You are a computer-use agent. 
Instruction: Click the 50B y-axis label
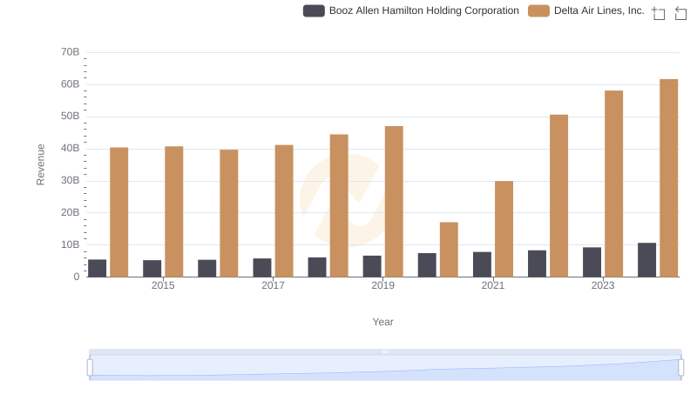pyautogui.click(x=71, y=117)
